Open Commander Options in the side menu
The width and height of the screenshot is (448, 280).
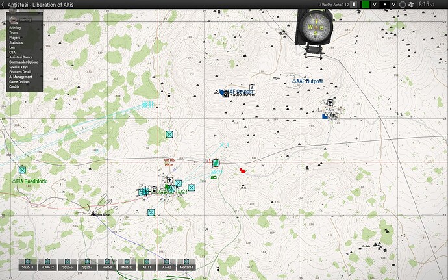pyautogui.click(x=24, y=62)
